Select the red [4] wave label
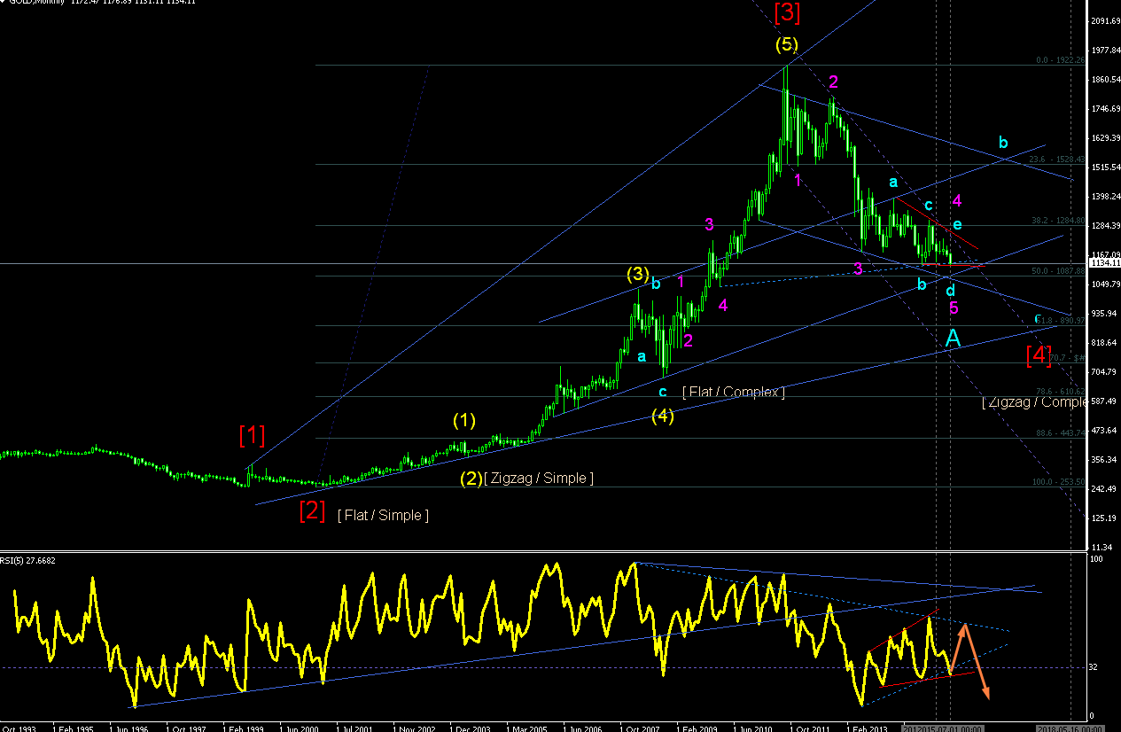This screenshot has width=1121, height=732. coord(1039,355)
